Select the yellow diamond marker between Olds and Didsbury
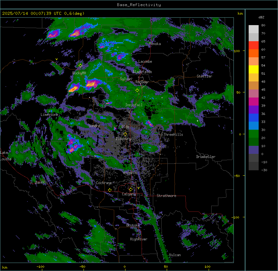278x271 pixels. [125, 134]
